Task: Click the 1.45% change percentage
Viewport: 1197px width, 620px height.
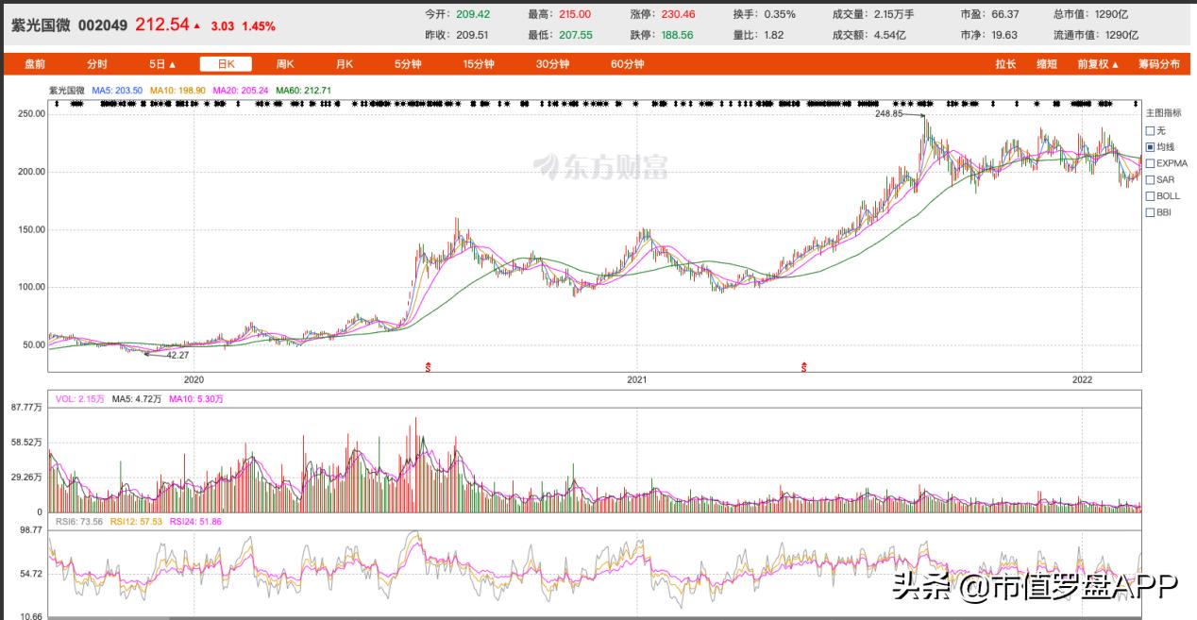Action: 259,26
